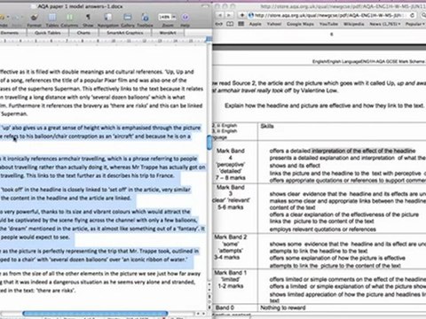This screenshot has width=426, height=319.
Task: Click the Safari URL address field
Action: [327, 15]
